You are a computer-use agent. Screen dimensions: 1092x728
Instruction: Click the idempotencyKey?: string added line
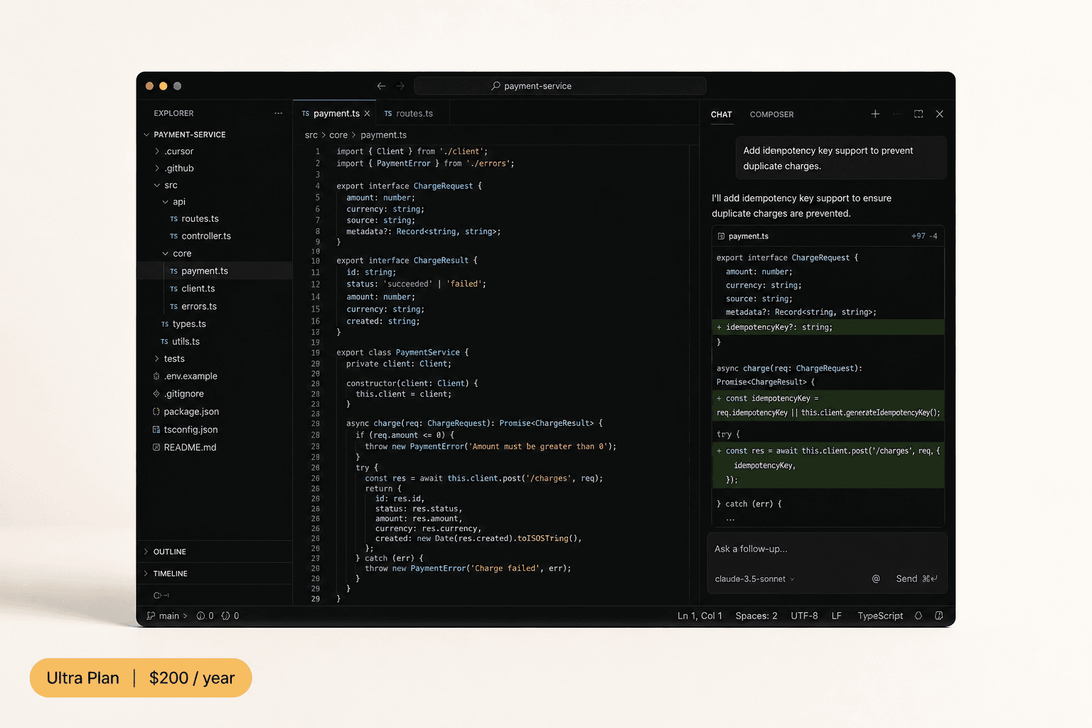[x=828, y=327]
